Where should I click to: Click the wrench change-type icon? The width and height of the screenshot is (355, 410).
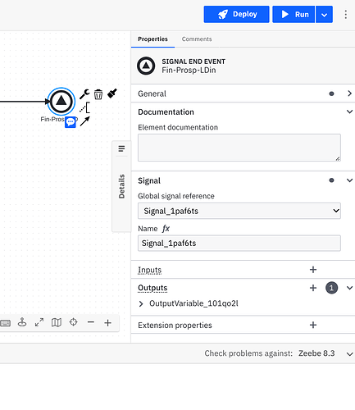pos(84,94)
